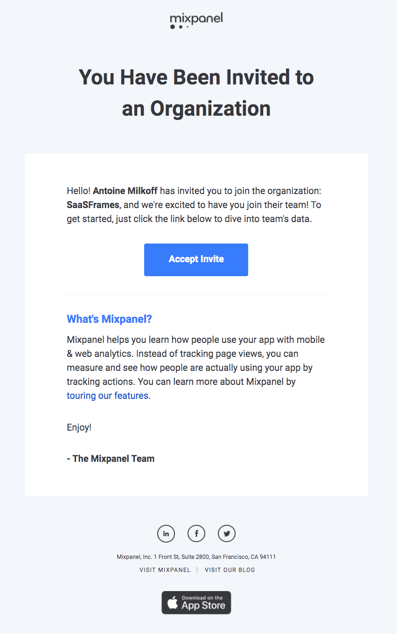Screen dimensions: 397x634
Task: Click the bold name 'Antoine Milkoff'
Action: click(125, 190)
